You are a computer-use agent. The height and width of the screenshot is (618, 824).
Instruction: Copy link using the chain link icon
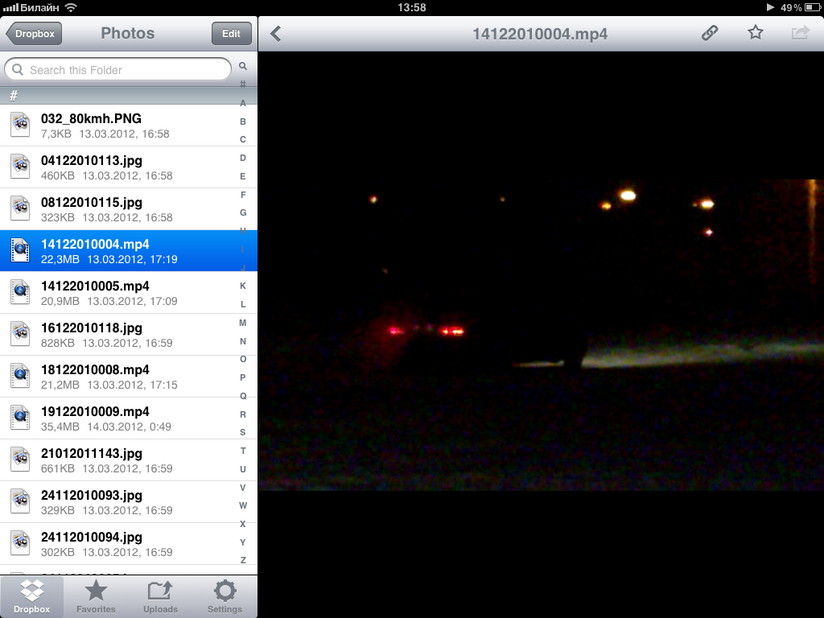coord(710,33)
